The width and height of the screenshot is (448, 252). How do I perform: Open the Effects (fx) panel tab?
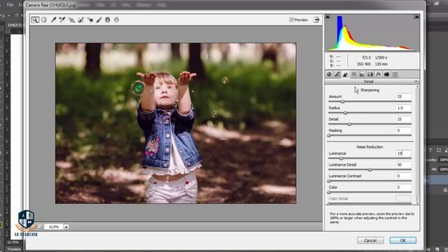point(378,74)
